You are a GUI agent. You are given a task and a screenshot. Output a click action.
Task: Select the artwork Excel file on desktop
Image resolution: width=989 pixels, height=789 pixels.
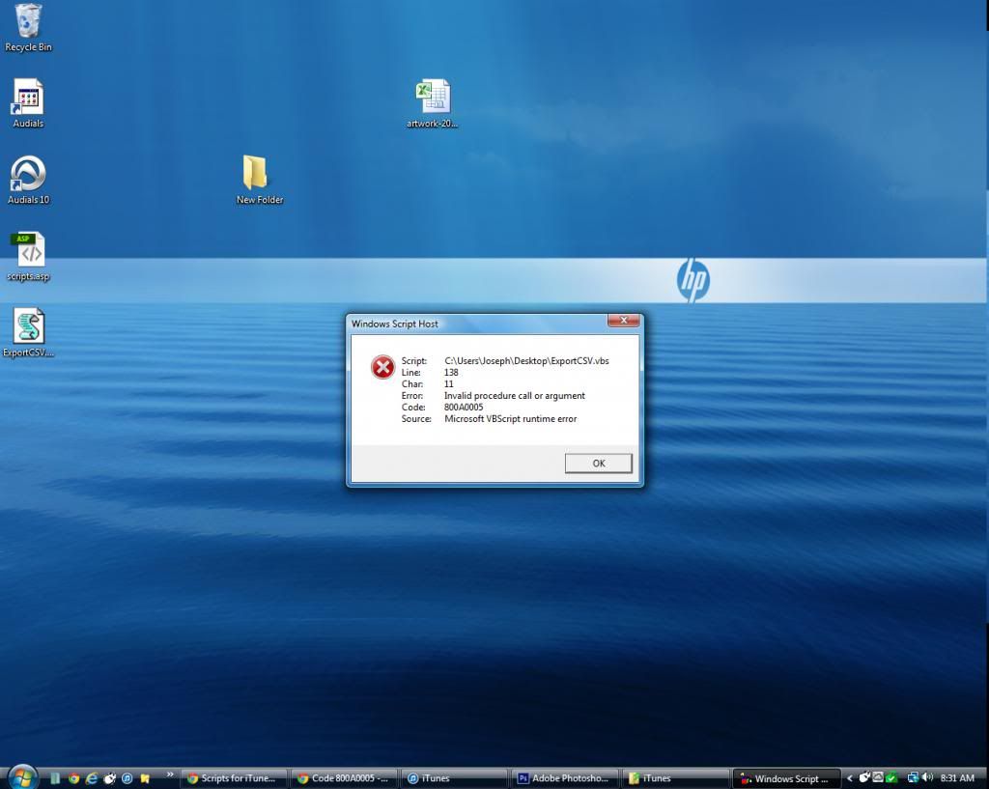click(x=433, y=99)
